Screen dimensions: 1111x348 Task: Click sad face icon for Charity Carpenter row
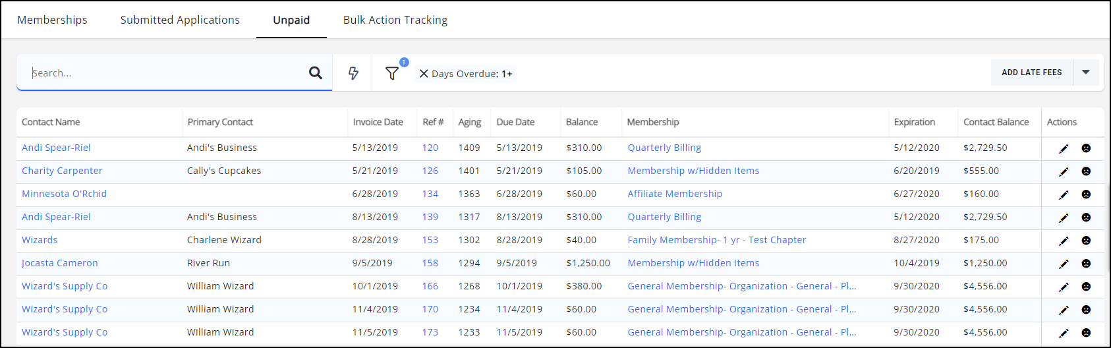click(x=1086, y=171)
